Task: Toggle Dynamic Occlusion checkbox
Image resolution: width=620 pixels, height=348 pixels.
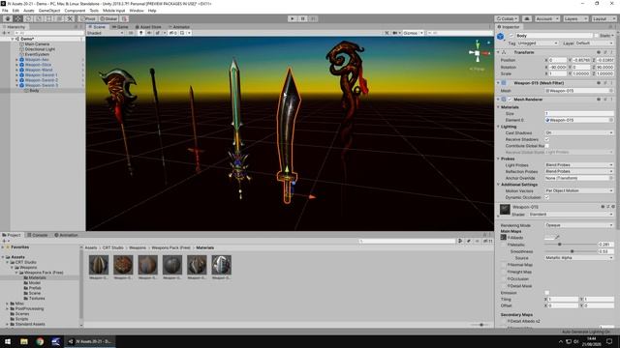Action: pos(546,197)
